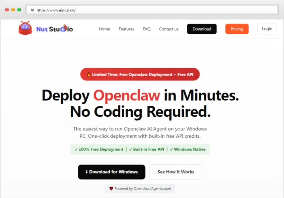
Task: Go to the Home nav item
Action: [x=104, y=29]
